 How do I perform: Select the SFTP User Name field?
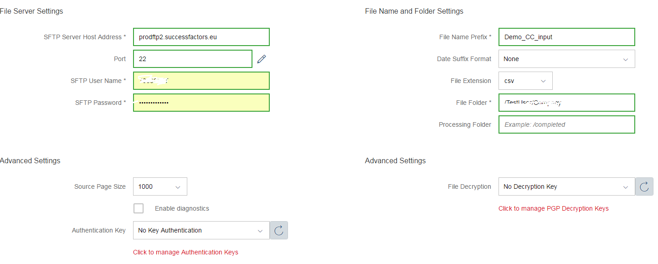(201, 81)
